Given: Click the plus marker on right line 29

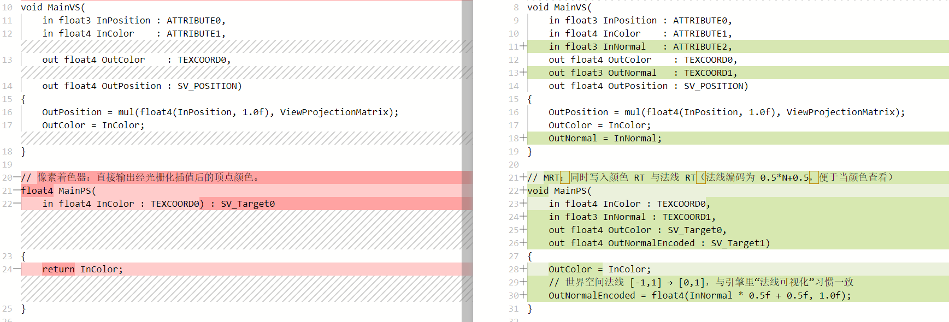Looking at the screenshot, I should 523,282.
